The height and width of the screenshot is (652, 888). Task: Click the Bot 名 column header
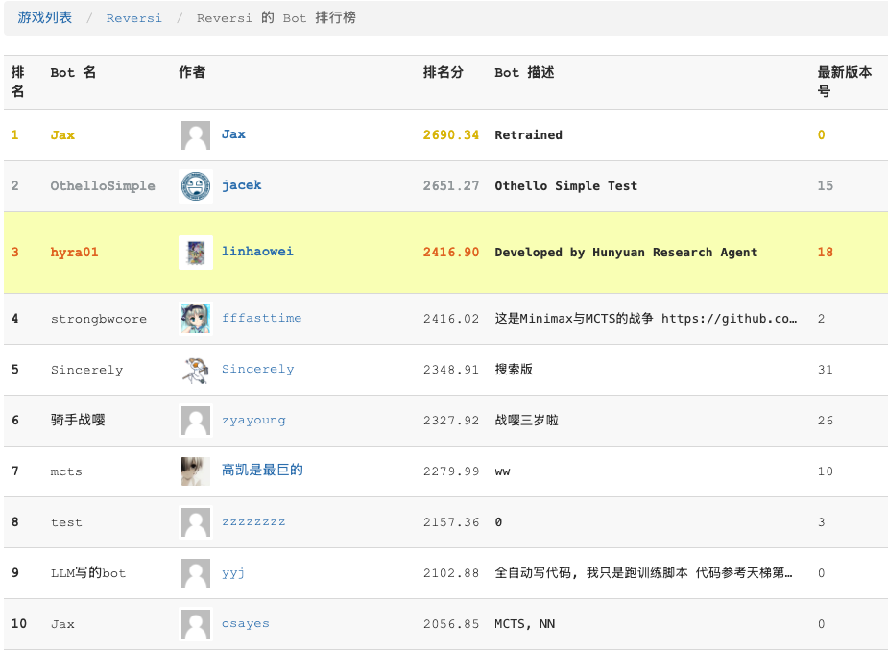coord(73,72)
